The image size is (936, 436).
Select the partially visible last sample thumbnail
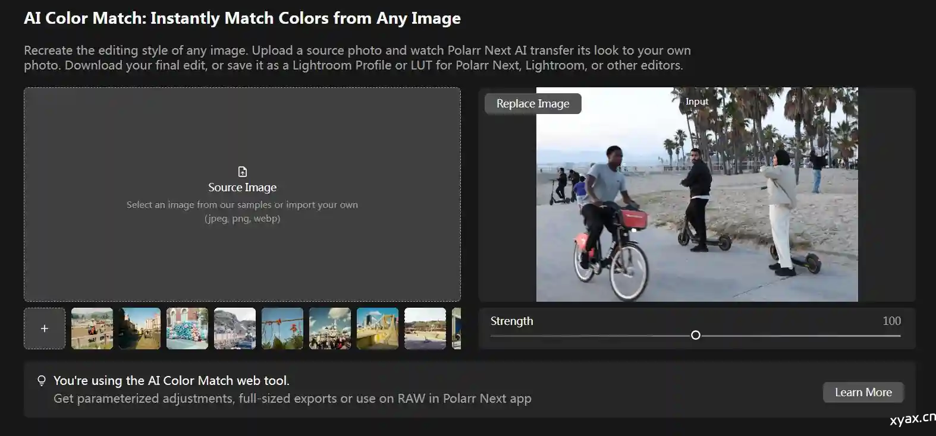click(x=456, y=328)
